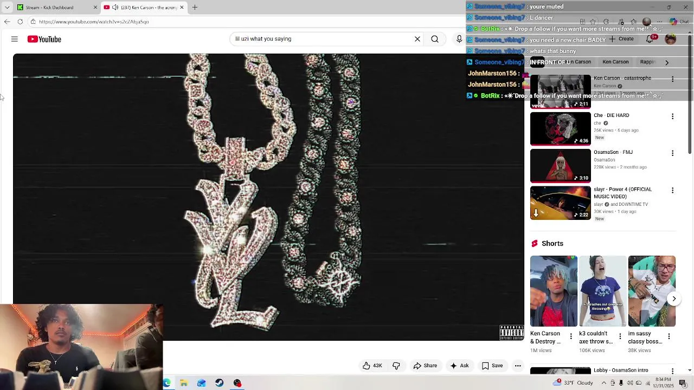Like the video showing 43K

coord(372,366)
